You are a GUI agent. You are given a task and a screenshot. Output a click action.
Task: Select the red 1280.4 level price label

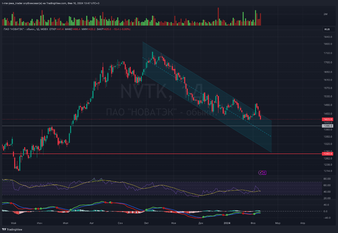(328, 154)
